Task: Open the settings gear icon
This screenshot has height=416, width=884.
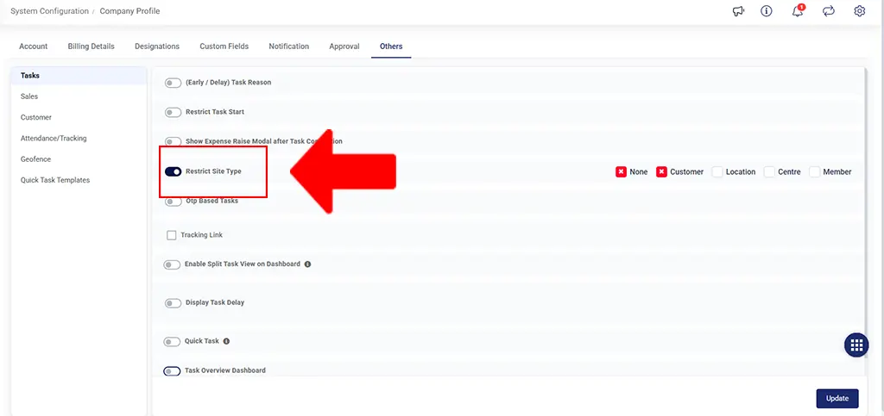Action: tap(859, 11)
